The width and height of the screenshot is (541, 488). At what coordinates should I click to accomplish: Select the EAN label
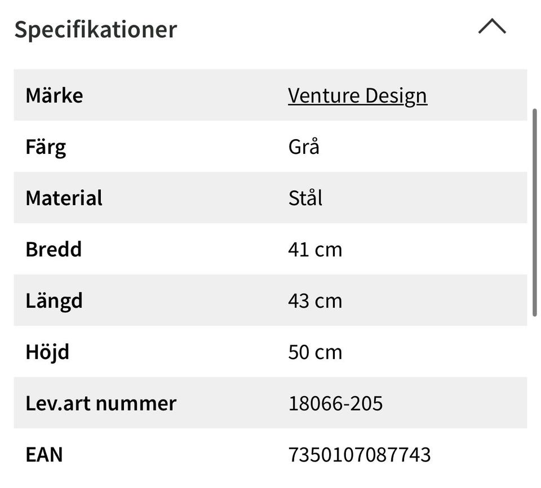click(44, 455)
